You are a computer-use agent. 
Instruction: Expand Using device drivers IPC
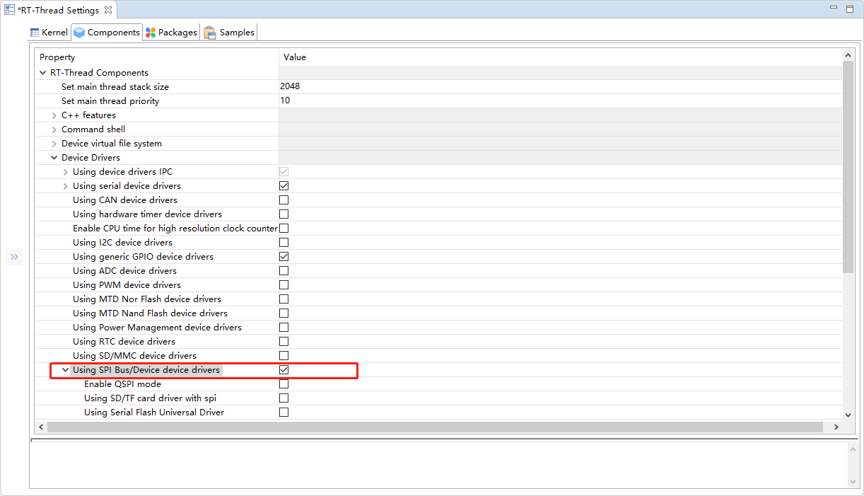tap(66, 172)
